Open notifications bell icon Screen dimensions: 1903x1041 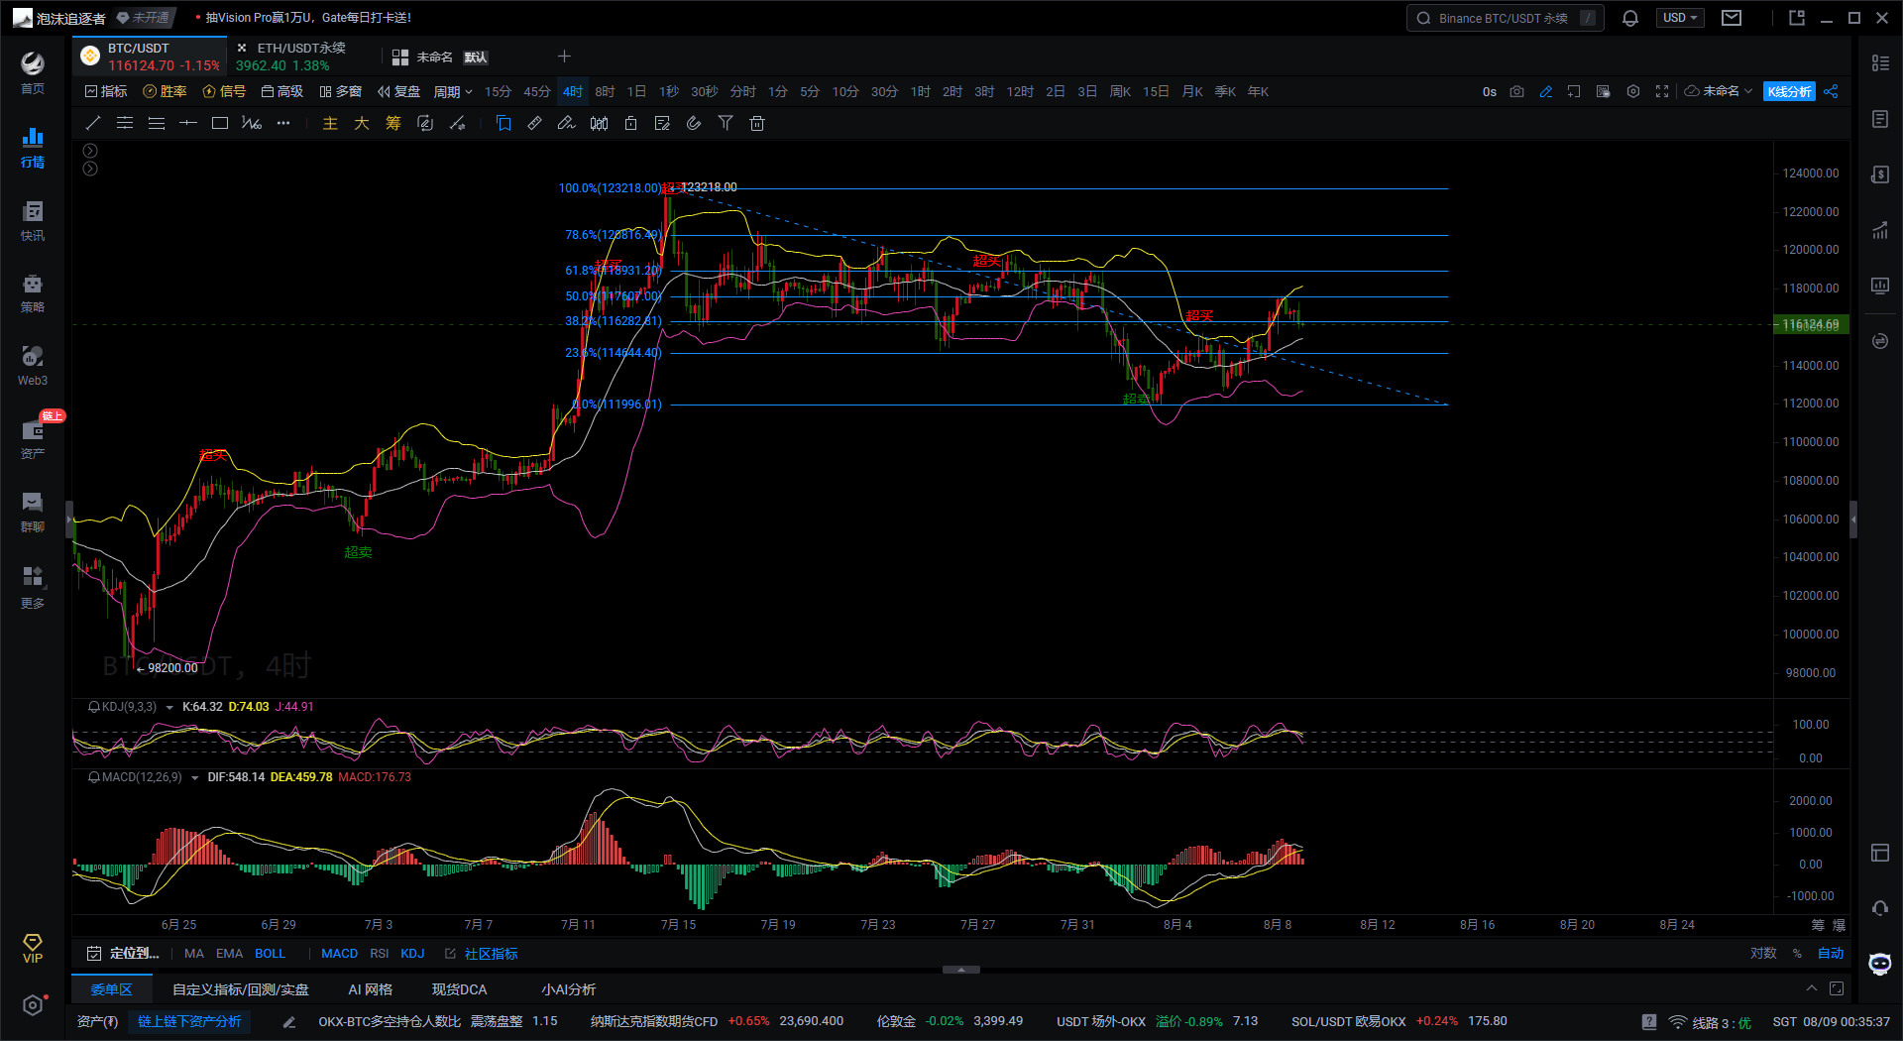(x=1630, y=18)
